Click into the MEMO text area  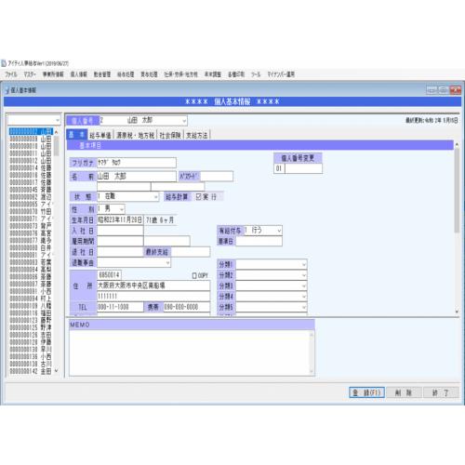pos(189,352)
